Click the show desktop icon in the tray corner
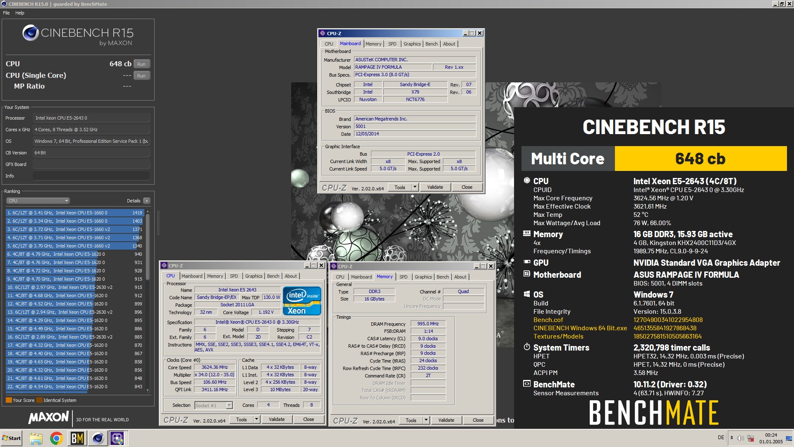 [x=789, y=438]
